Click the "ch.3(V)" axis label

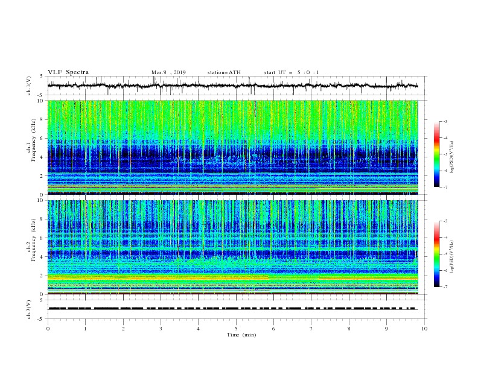[x=29, y=309]
